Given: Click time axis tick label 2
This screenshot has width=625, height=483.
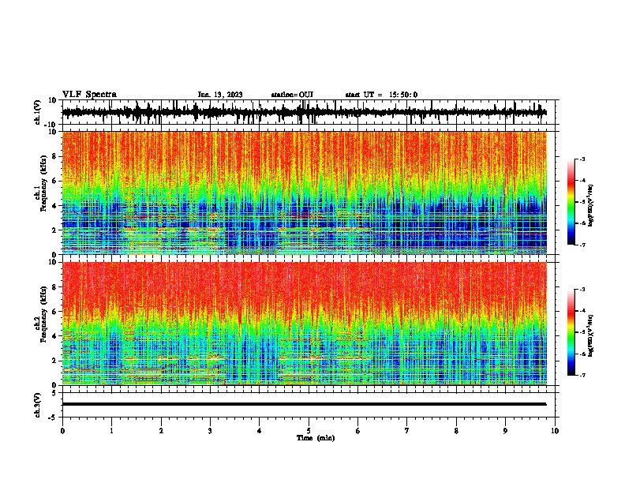Looking at the screenshot, I should click(x=161, y=431).
